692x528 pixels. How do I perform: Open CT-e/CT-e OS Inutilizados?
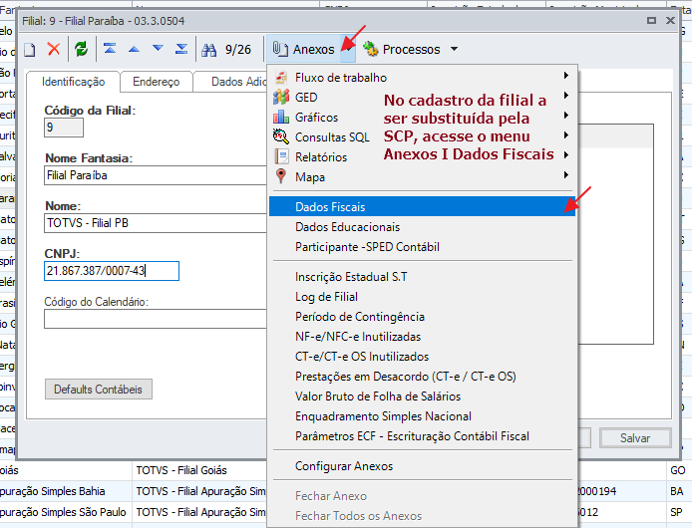tap(422, 356)
